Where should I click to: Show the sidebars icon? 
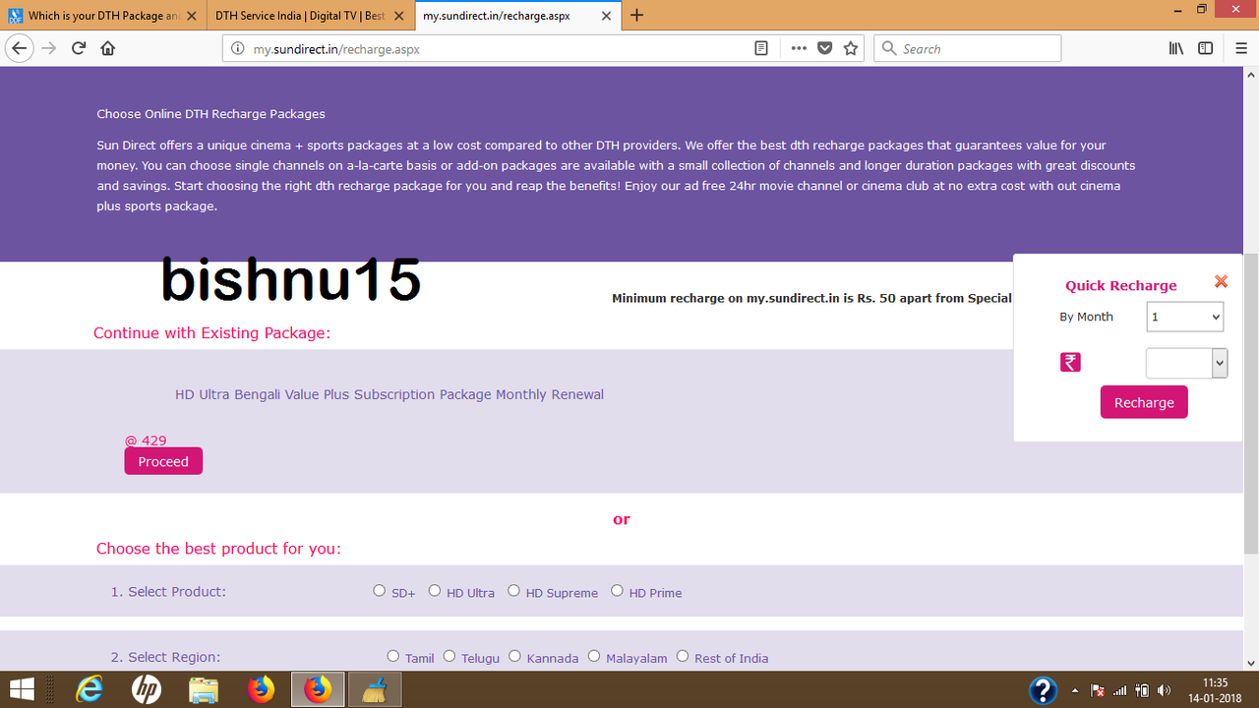tap(1205, 48)
